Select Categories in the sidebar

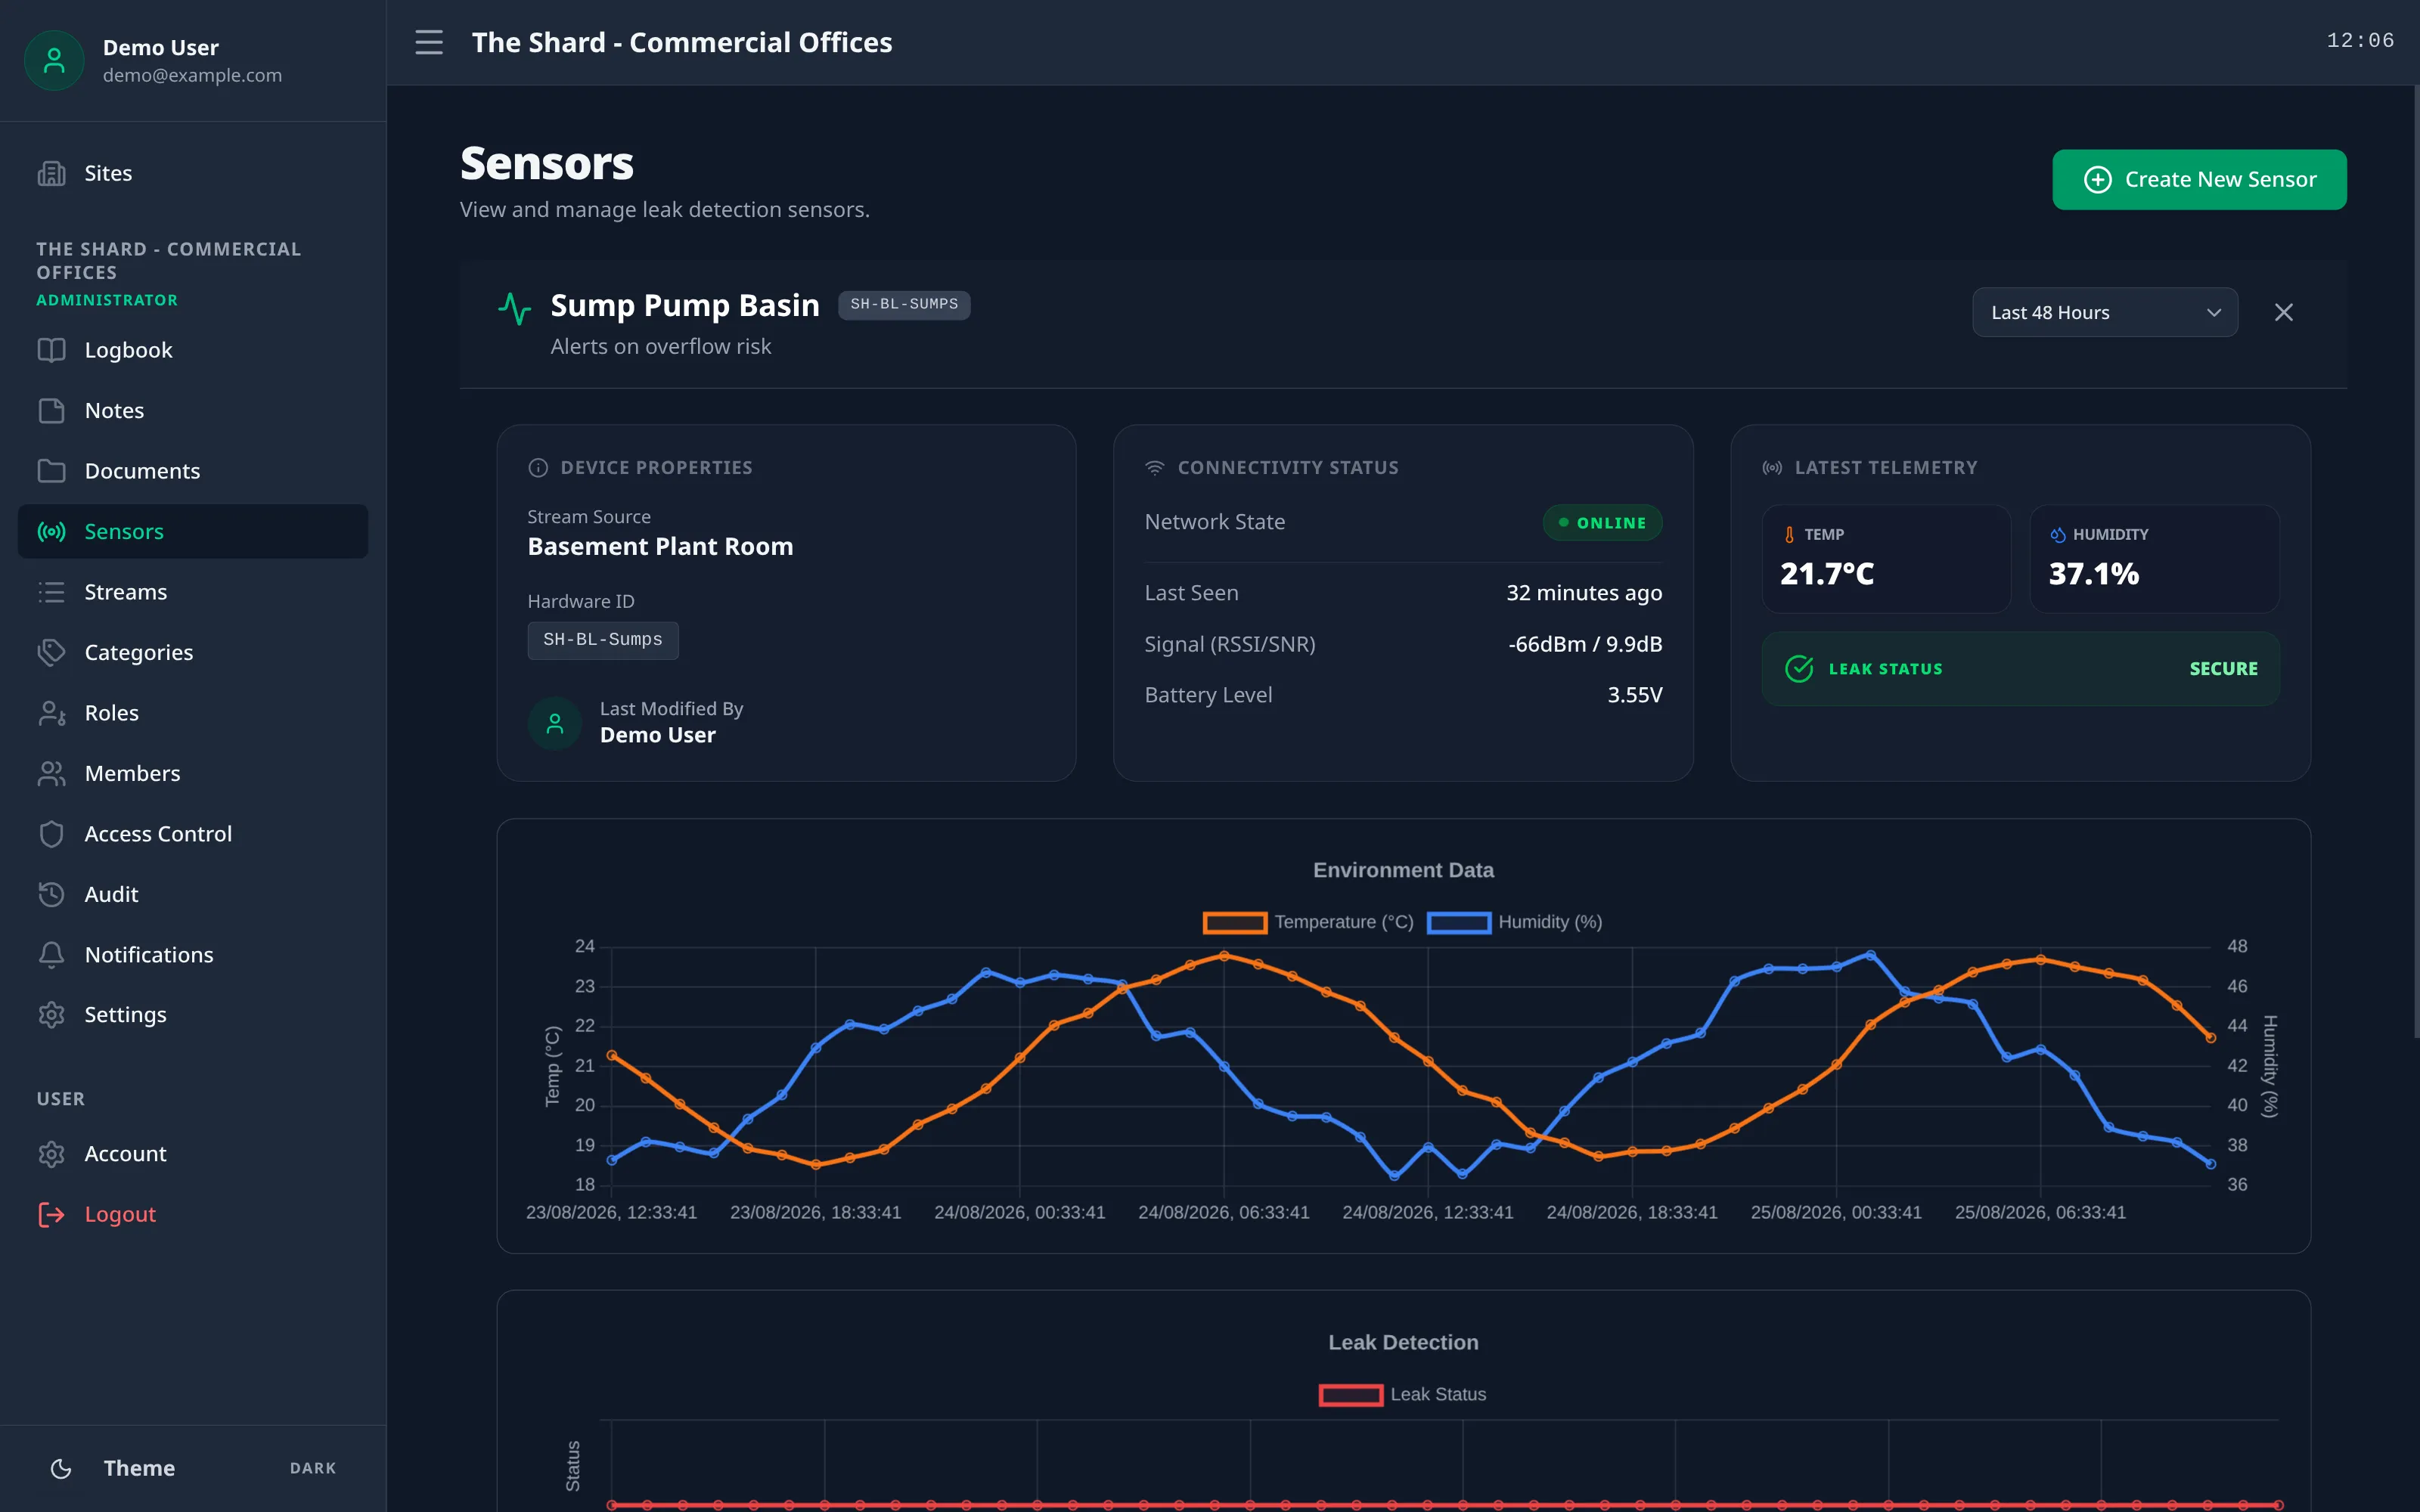coord(193,653)
